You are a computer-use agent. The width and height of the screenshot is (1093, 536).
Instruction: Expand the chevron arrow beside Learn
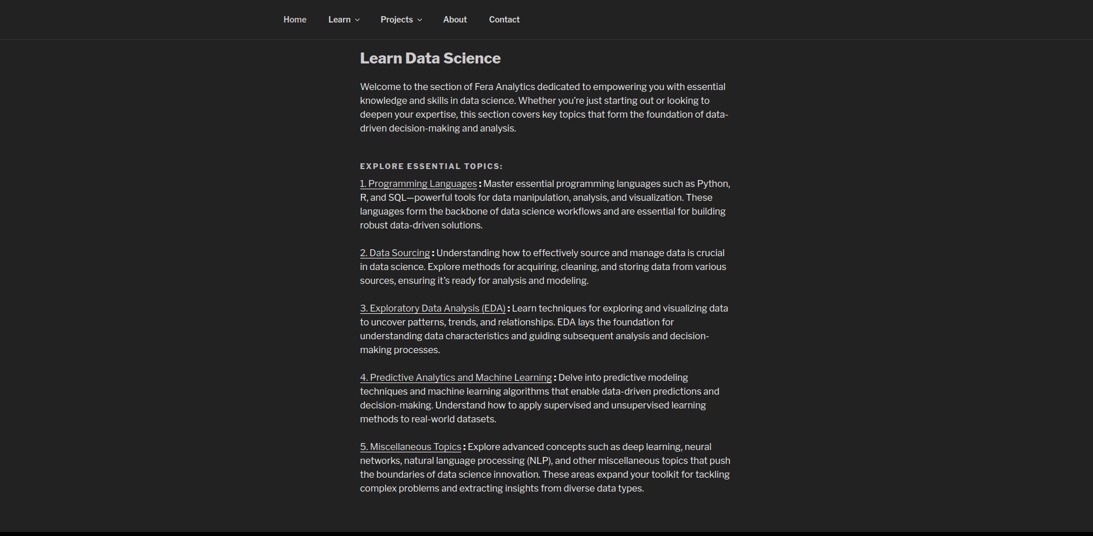(x=357, y=20)
